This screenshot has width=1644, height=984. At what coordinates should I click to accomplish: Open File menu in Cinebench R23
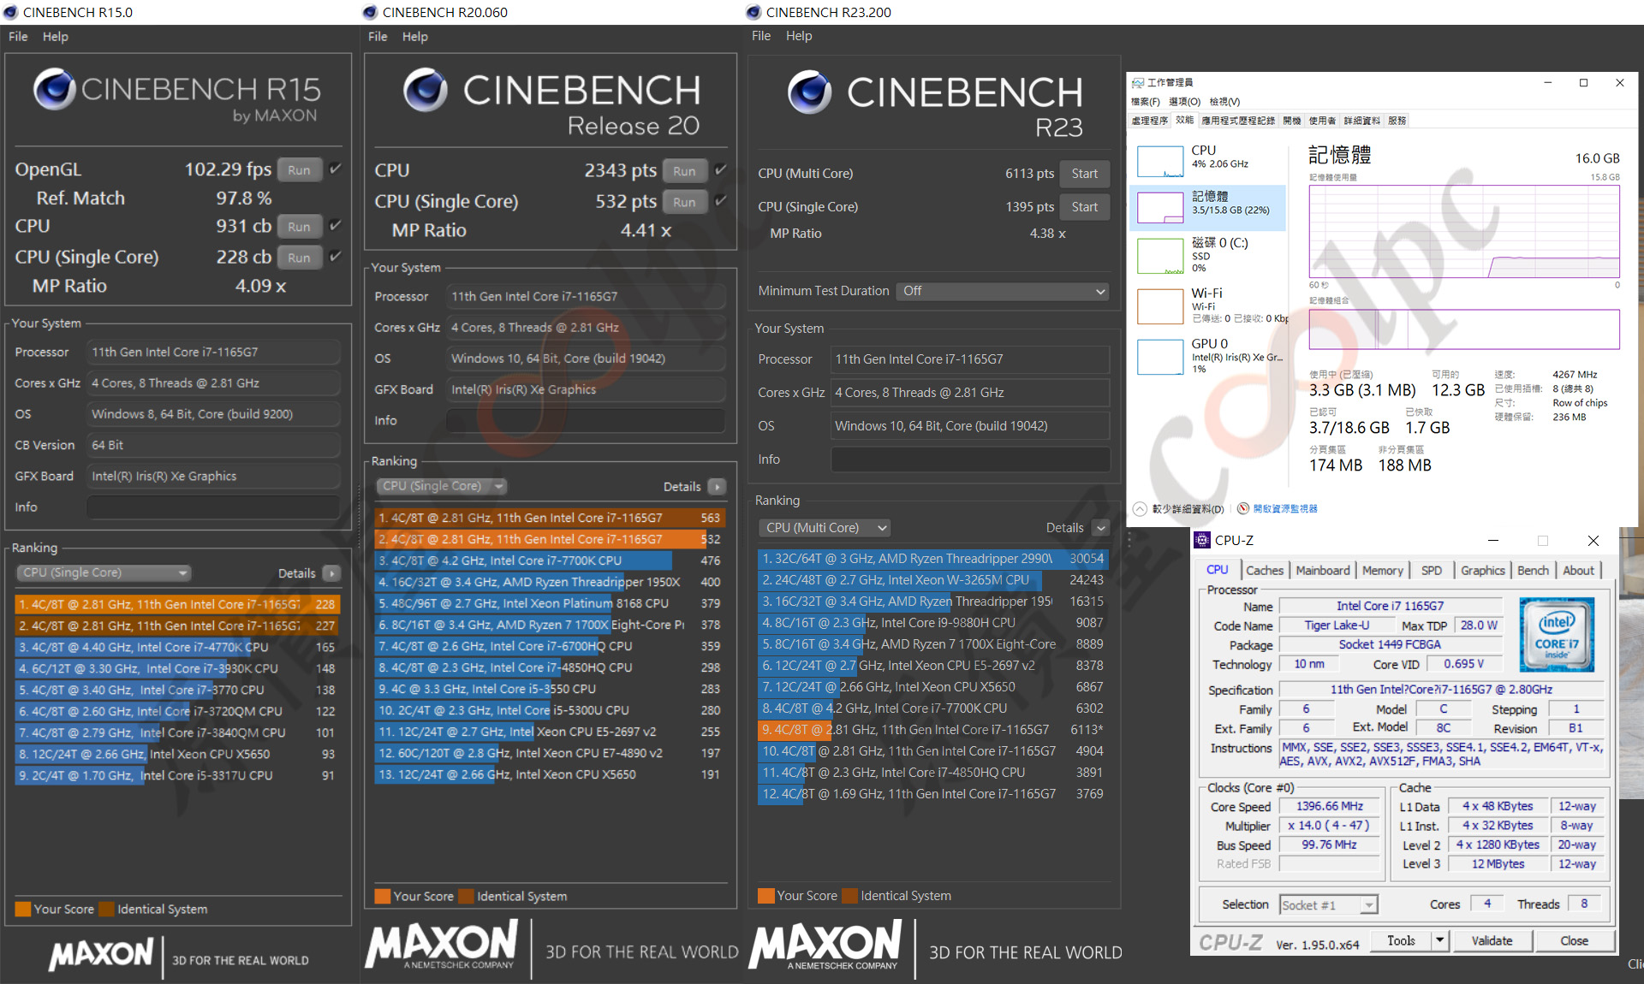point(761,36)
